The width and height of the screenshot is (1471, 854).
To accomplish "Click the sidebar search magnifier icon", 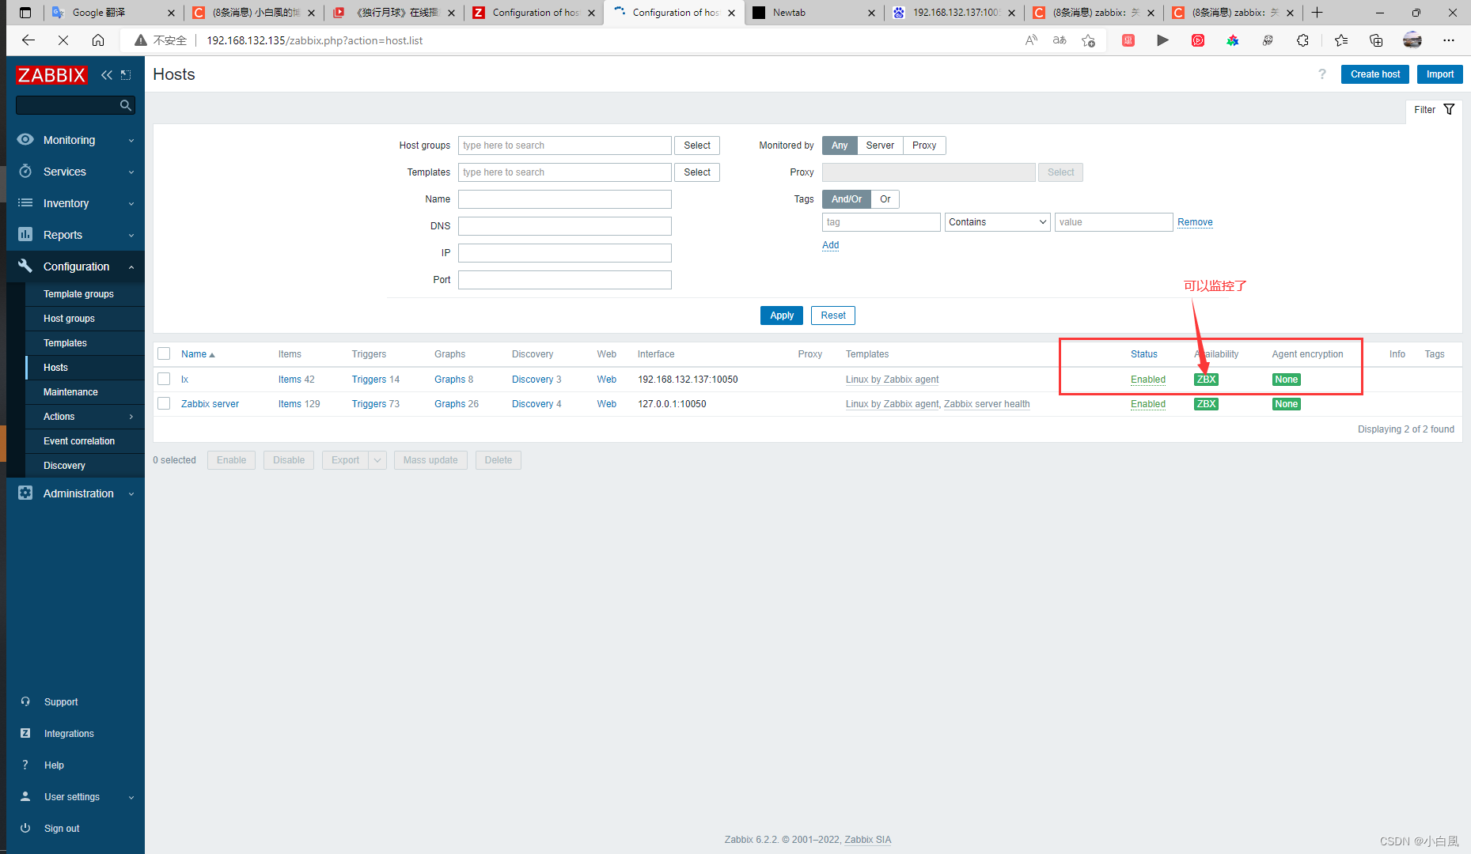I will (125, 105).
